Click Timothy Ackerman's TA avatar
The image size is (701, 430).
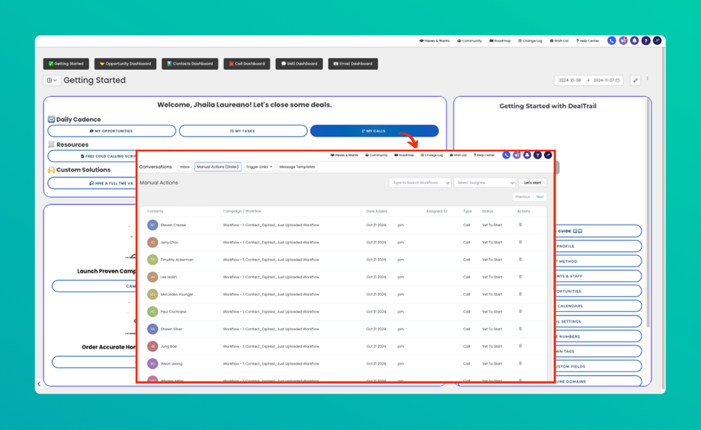(x=152, y=260)
